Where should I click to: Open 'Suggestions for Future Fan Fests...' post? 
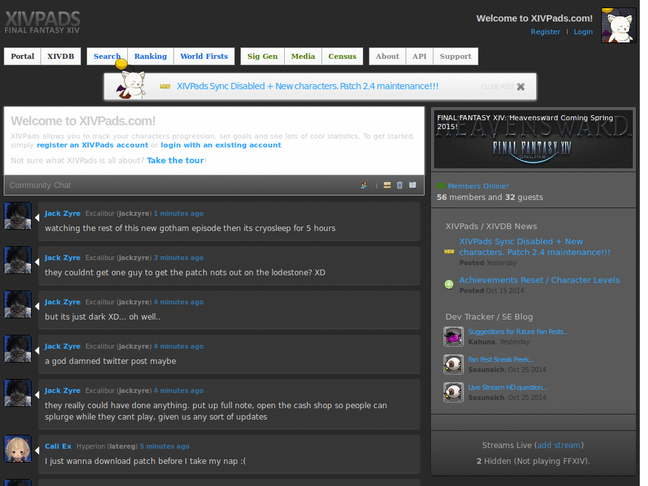[x=518, y=332]
